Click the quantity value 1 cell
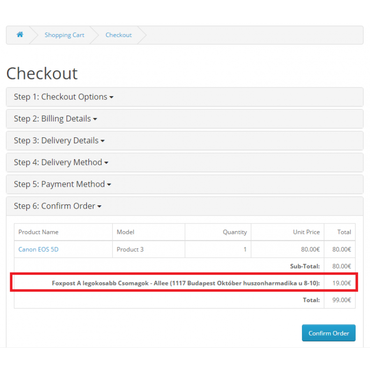 [218, 249]
